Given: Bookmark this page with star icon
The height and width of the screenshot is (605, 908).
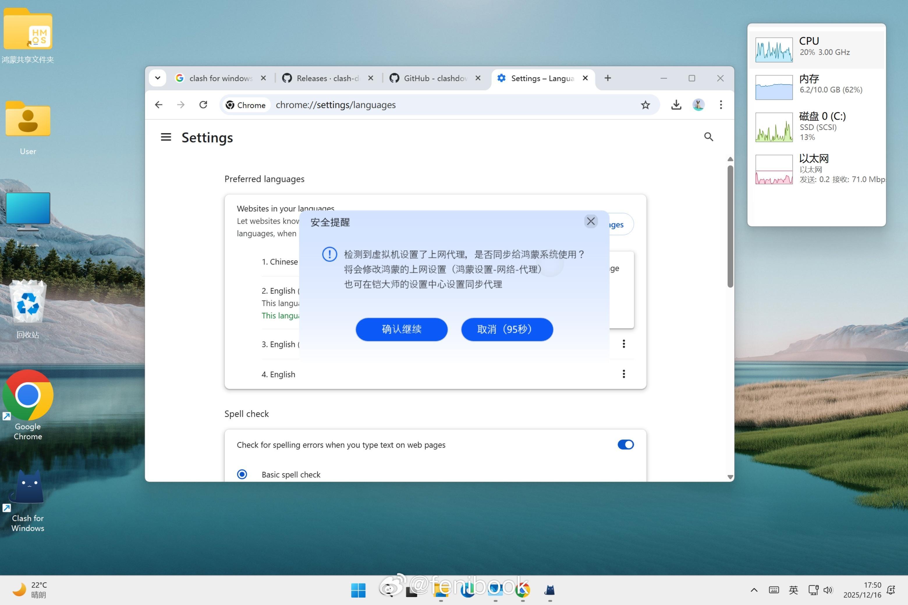Looking at the screenshot, I should 645,104.
